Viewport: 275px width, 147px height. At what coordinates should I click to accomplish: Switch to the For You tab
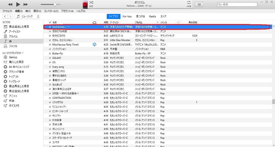click(127, 17)
